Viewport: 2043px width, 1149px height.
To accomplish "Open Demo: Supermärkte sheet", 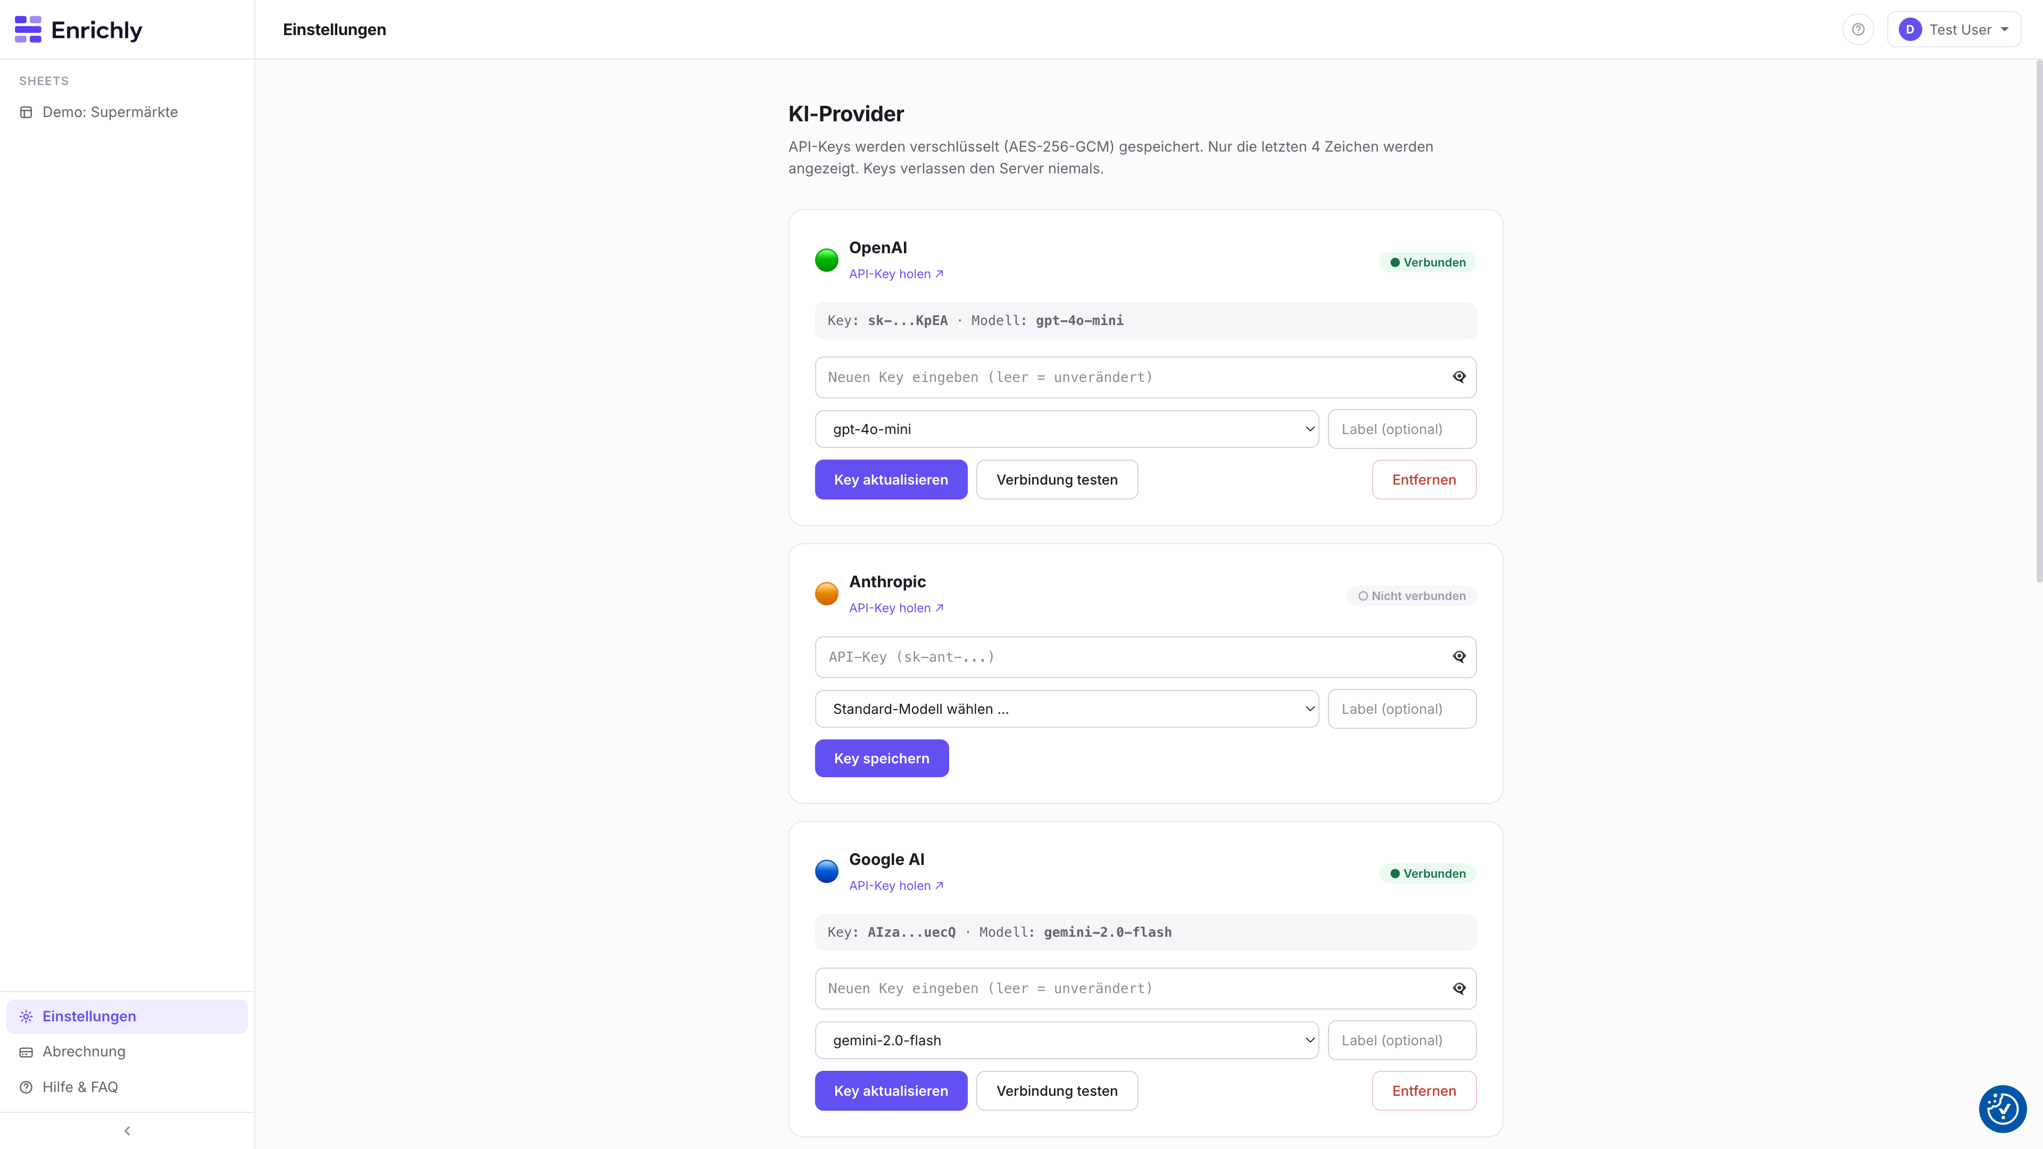I will click(127, 113).
